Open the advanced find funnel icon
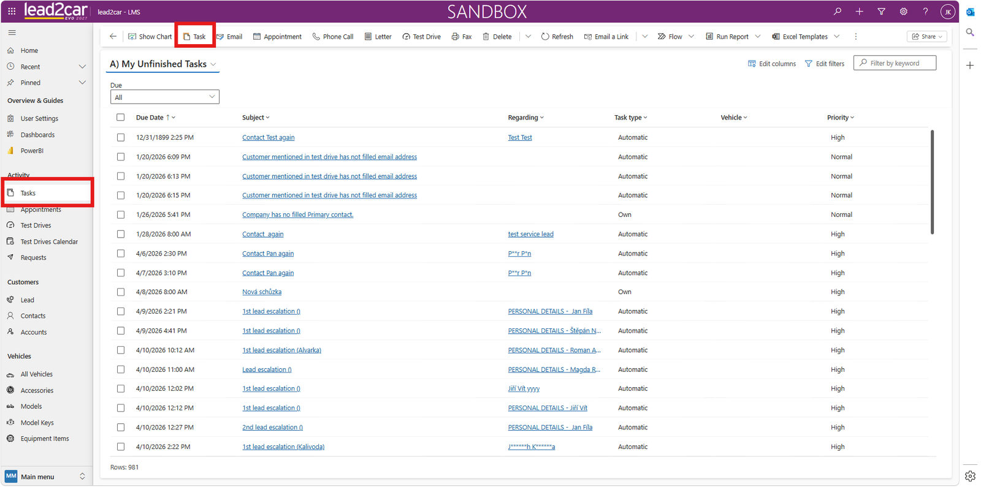The height and width of the screenshot is (487, 981). [x=881, y=11]
